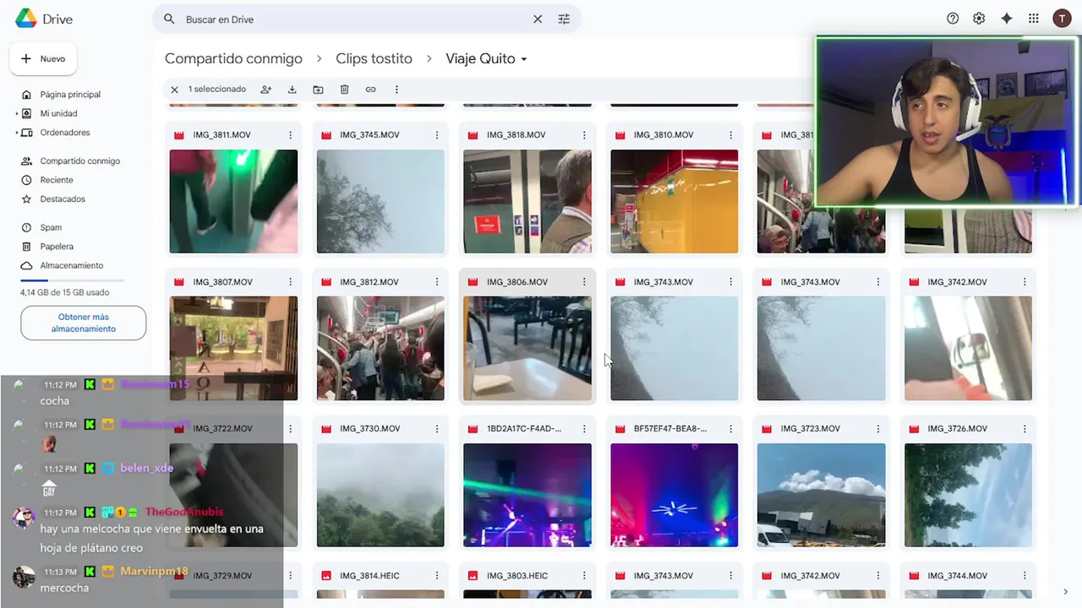Open the help and support menu
Viewport: 1082px width, 608px height.
click(953, 19)
